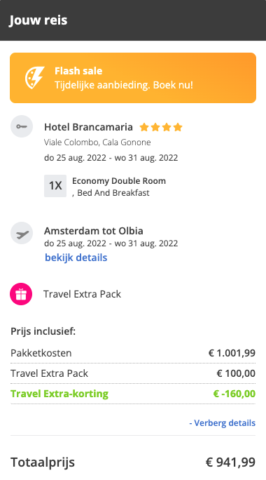266x480 pixels.
Task: Click the Viale Colombo, Cala Gonone address
Action: coord(97,142)
